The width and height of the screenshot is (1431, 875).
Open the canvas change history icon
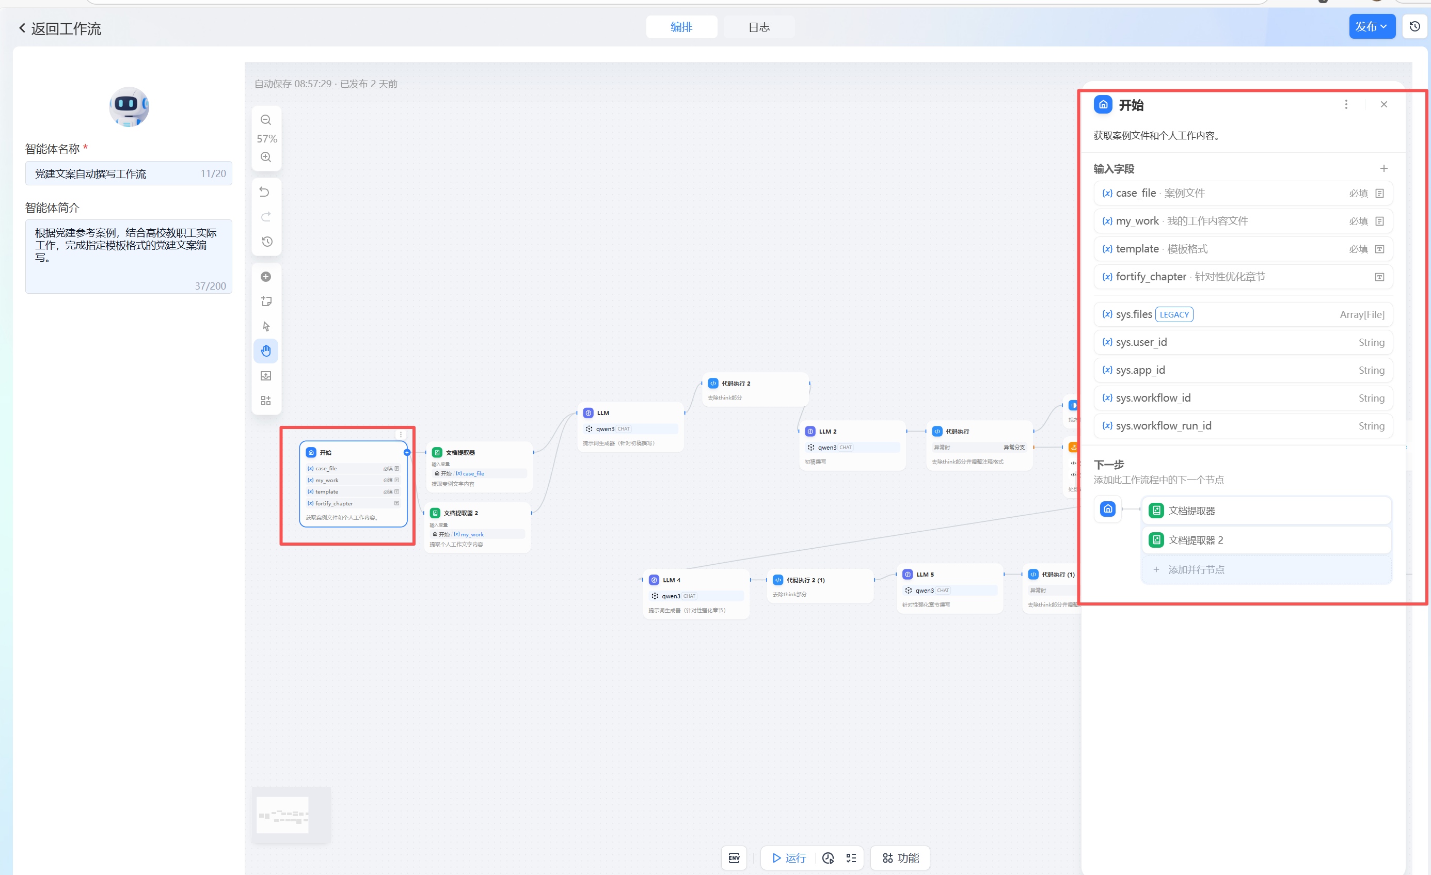266,242
